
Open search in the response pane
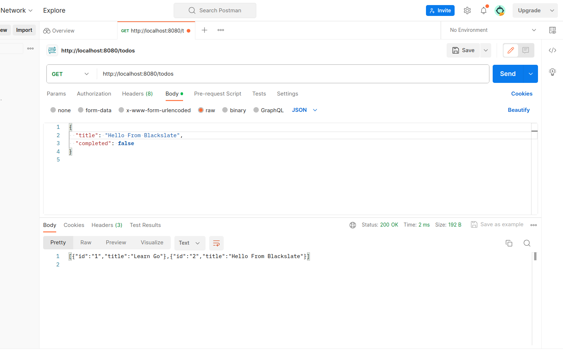[x=527, y=243]
